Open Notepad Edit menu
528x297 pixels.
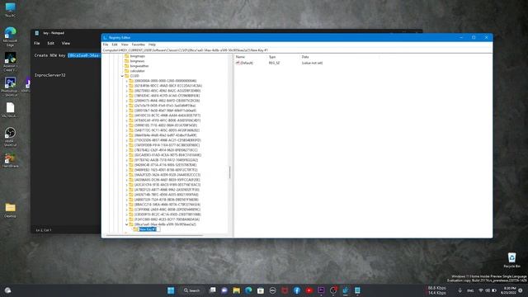tap(50, 43)
